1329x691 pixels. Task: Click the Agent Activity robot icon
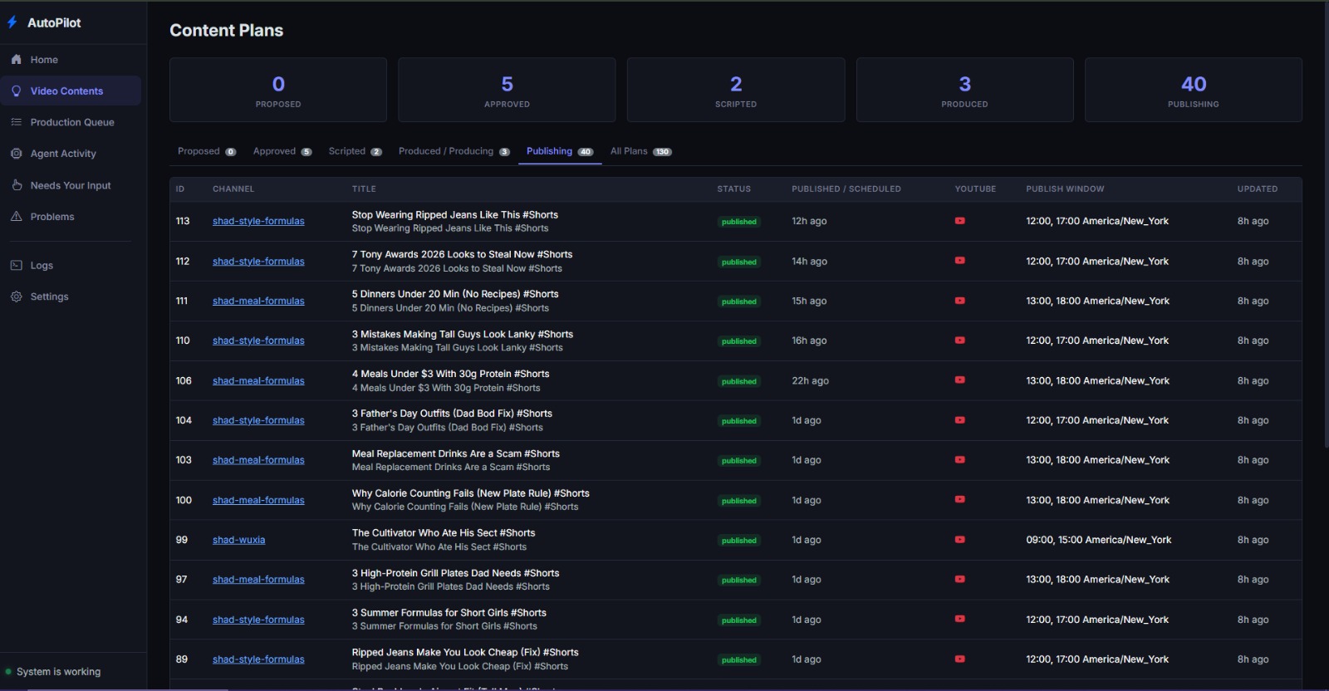16,154
